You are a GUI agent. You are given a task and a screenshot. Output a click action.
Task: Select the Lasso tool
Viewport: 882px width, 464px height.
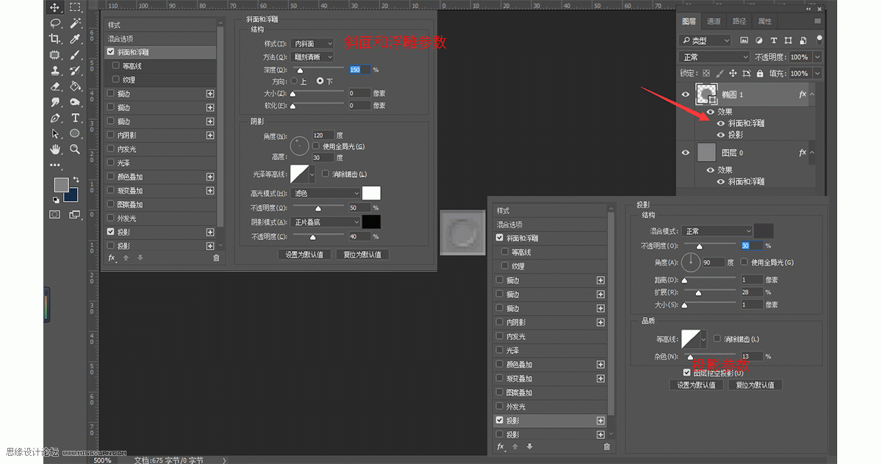tap(55, 23)
